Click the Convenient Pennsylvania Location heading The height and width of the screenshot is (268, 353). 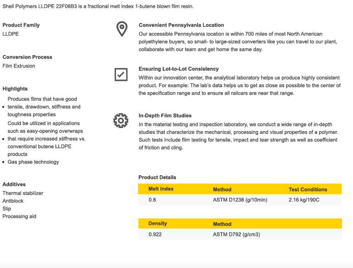181,25
